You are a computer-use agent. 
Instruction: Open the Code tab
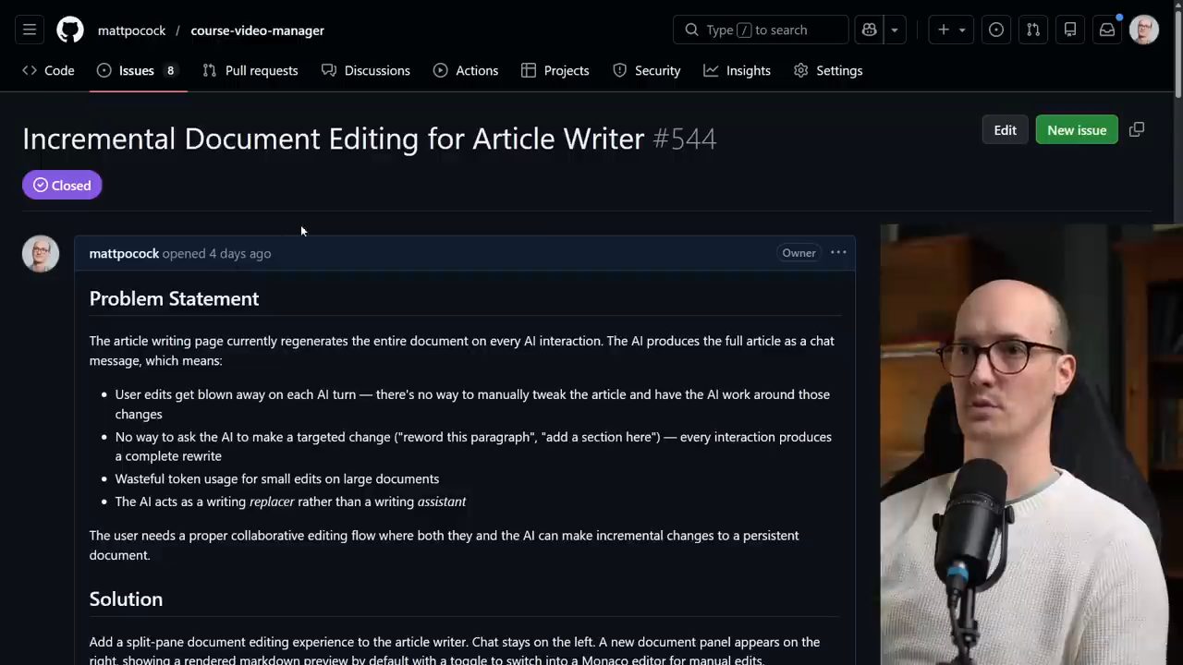pyautogui.click(x=49, y=70)
